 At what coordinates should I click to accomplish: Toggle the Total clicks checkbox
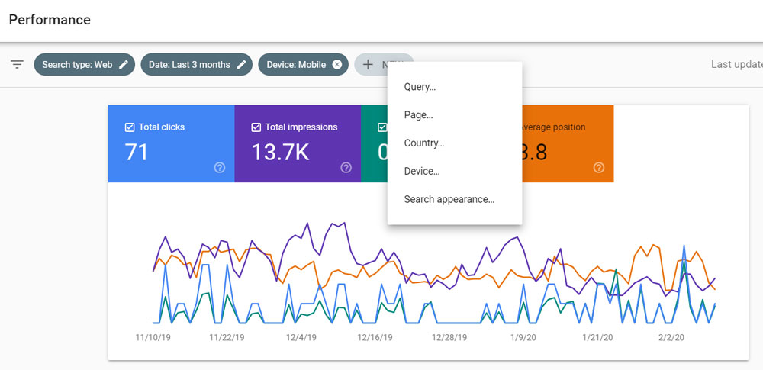pos(130,127)
